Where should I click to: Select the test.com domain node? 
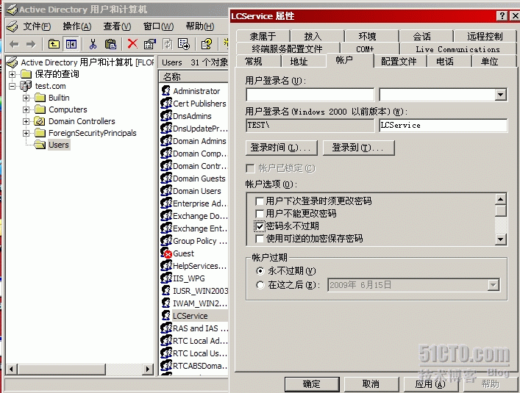click(51, 86)
